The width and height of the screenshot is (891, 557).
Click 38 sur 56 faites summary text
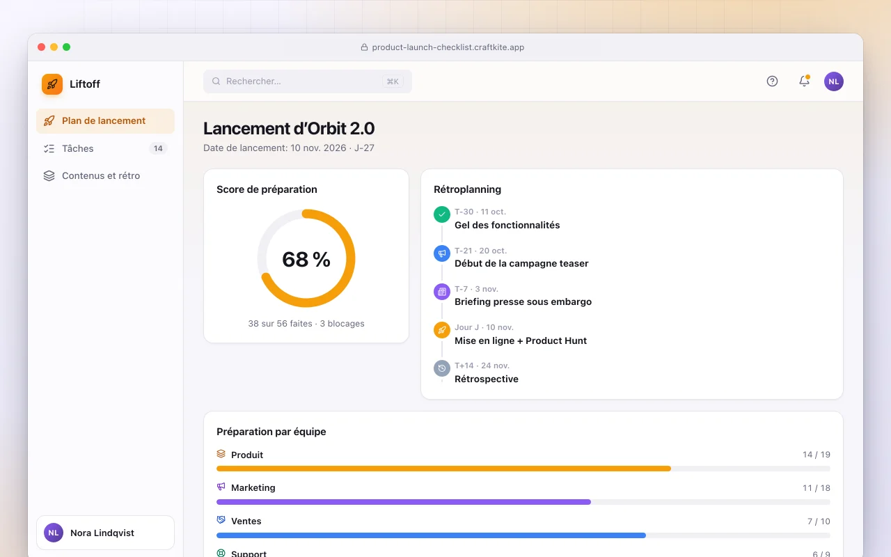pos(306,324)
